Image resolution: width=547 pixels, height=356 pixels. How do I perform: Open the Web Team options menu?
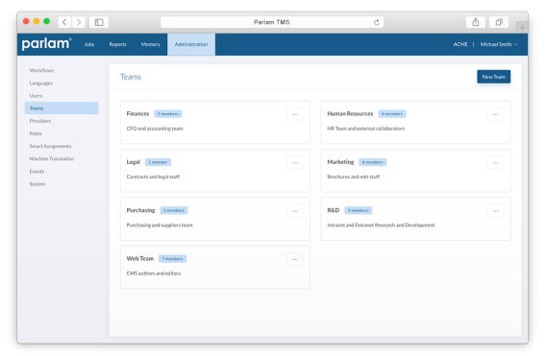coord(295,259)
